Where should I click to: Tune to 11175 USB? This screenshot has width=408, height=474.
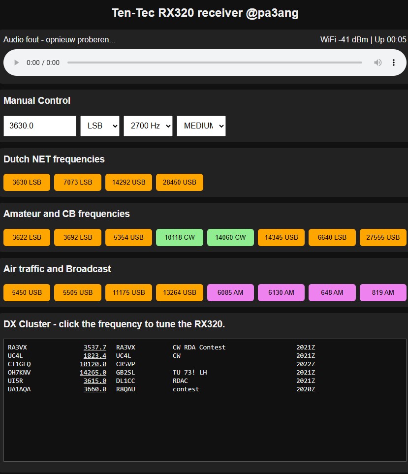pos(129,293)
